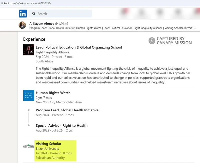200x163 pixels.
Task: Select Special Advisor, Right to Health role
Action: (x=61, y=126)
